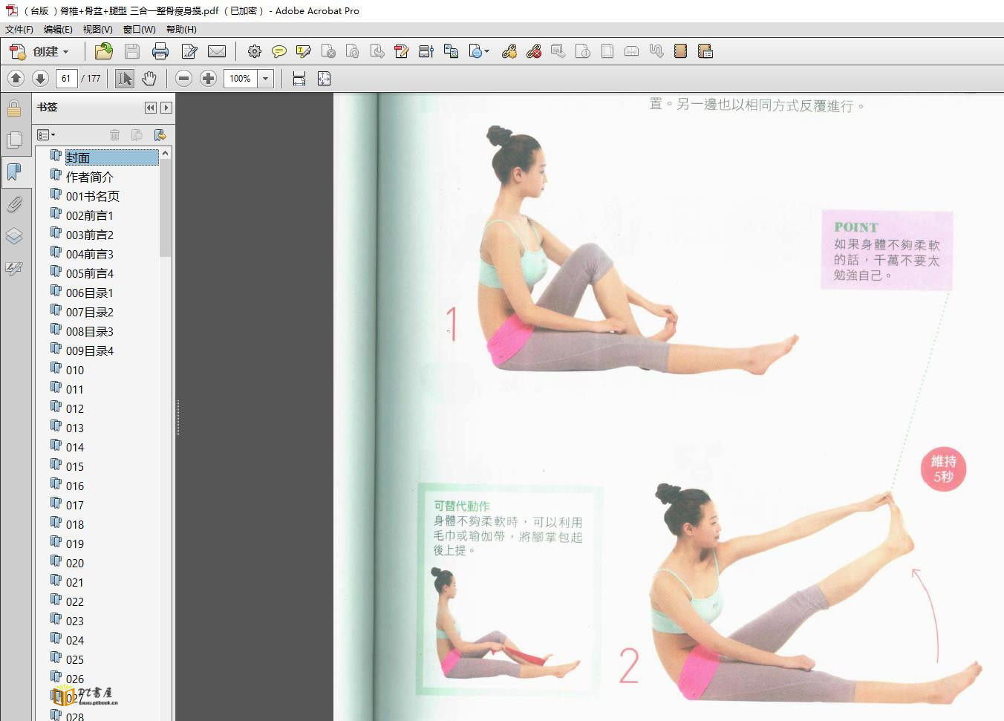Image resolution: width=1004 pixels, height=721 pixels.
Task: Go to bookmark 025
Action: point(75,659)
